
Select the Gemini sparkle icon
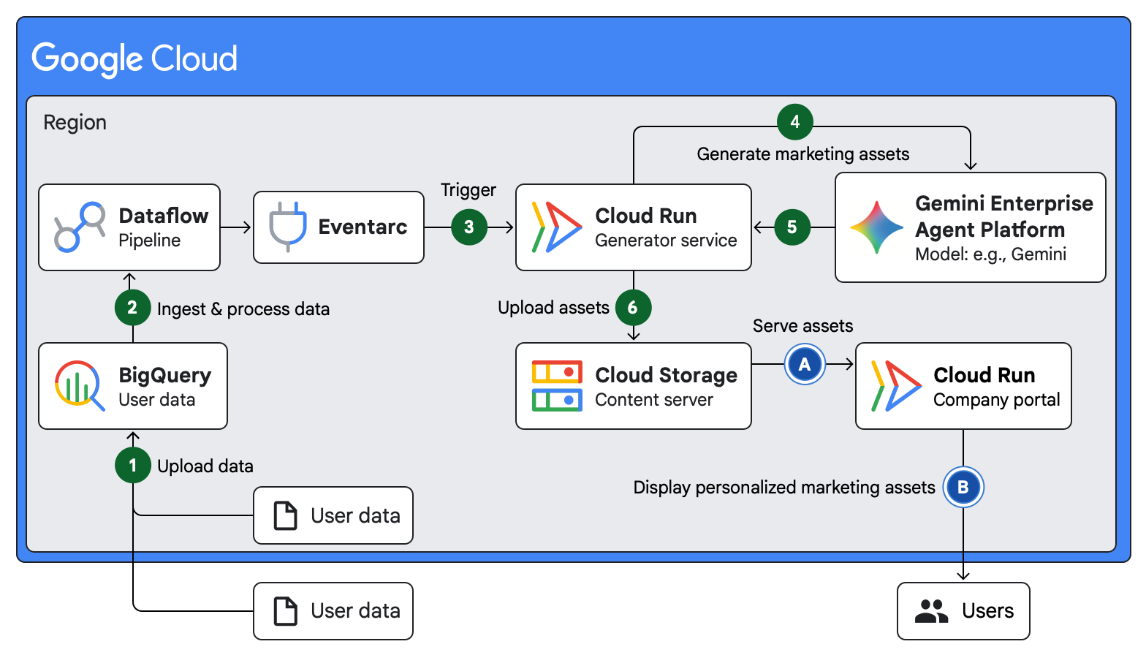pyautogui.click(x=876, y=227)
